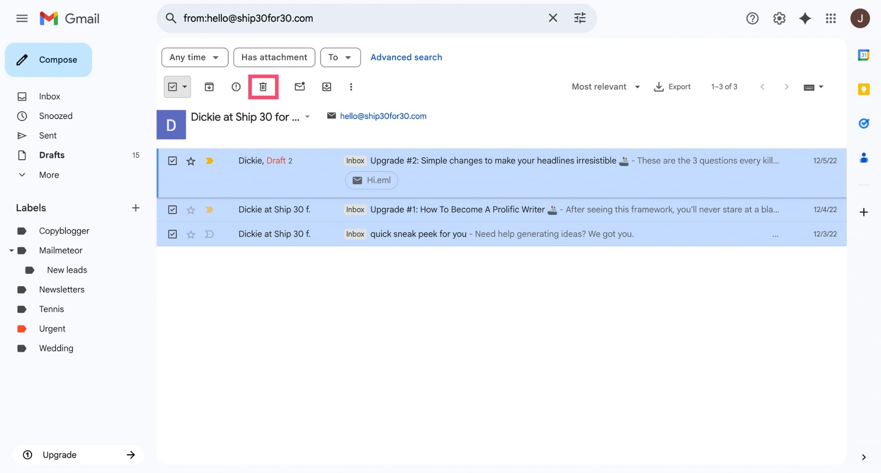881x473 pixels.
Task: Open the Any time filter dropdown
Action: pos(194,57)
